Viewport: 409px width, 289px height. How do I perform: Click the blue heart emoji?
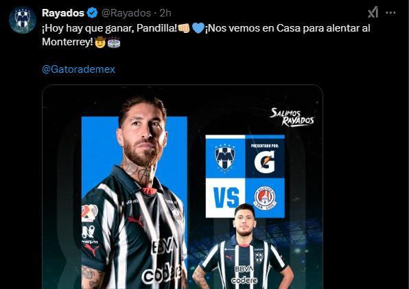click(198, 28)
